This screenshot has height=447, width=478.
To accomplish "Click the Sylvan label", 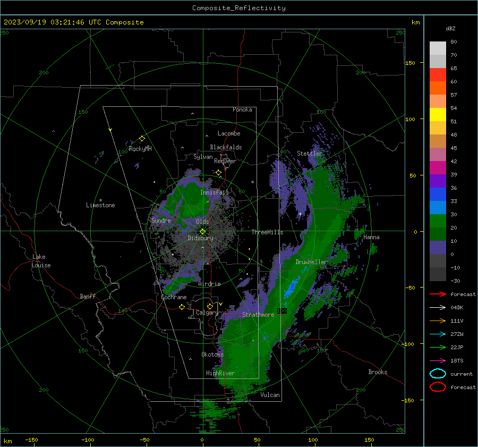I will pyautogui.click(x=203, y=156).
